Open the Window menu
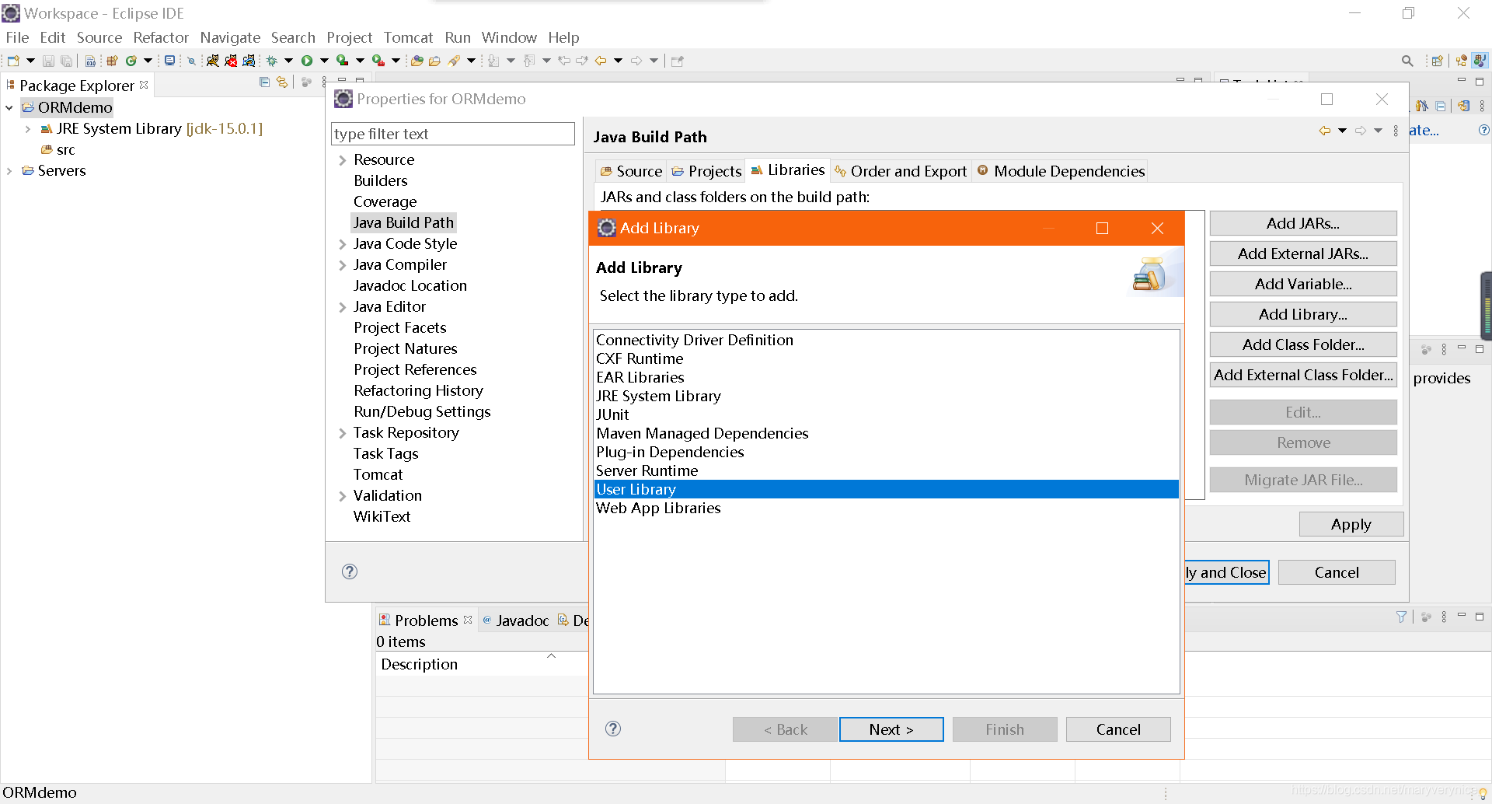 [509, 37]
